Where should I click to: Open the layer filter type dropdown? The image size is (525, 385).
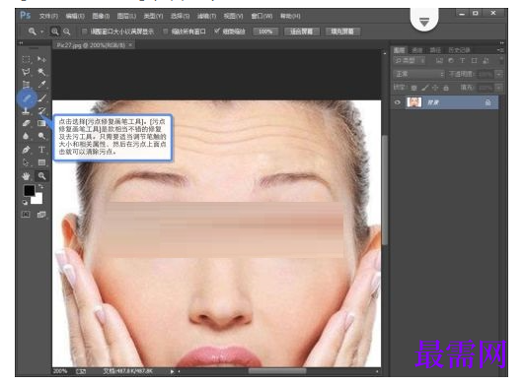pos(410,60)
